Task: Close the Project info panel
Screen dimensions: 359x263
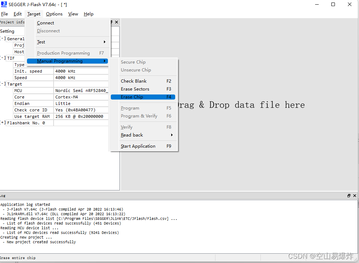Action: [x=117, y=22]
